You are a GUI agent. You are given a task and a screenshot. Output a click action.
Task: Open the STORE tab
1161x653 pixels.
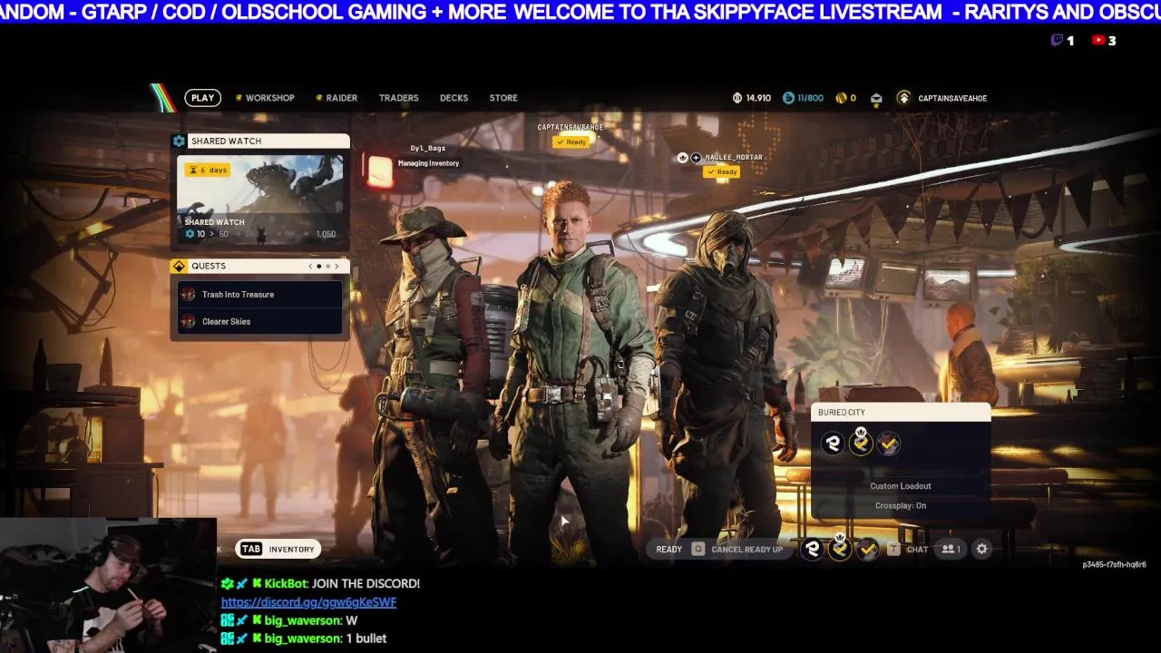(x=503, y=98)
